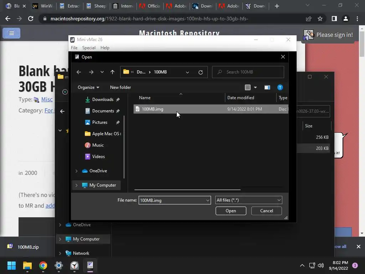Bookmark this page with the star
Viewport: 365px width, 274px height.
click(x=320, y=19)
